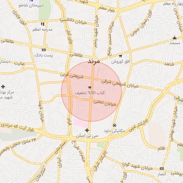Select the خیابان شریعتی شرقی street label
Screen dimensions: 183x183
click(x=120, y=84)
